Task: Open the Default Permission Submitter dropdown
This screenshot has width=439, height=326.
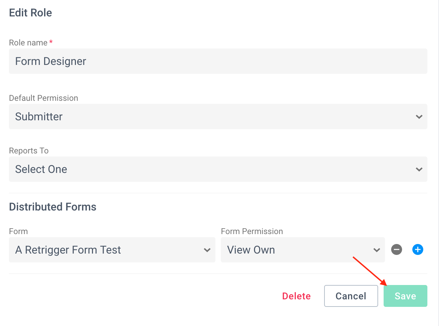Action: pos(218,117)
